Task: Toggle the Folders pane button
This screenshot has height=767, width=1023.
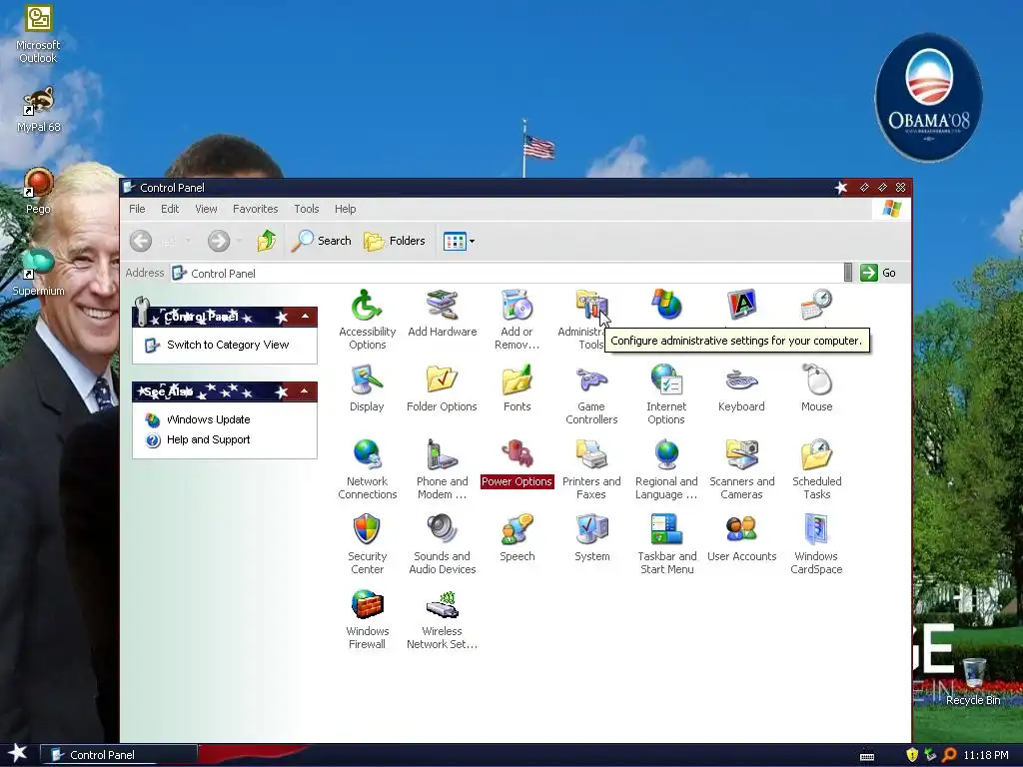Action: (394, 241)
